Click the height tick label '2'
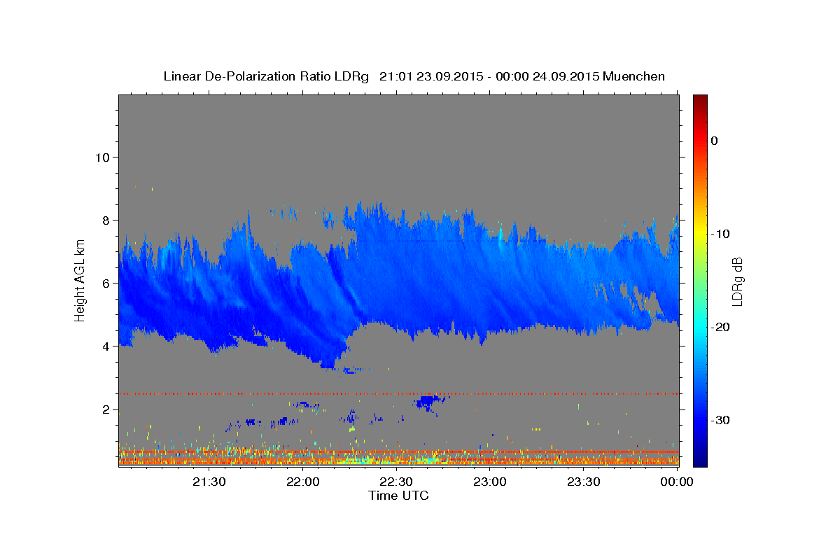Viewport: 840px width, 560px height. click(105, 409)
